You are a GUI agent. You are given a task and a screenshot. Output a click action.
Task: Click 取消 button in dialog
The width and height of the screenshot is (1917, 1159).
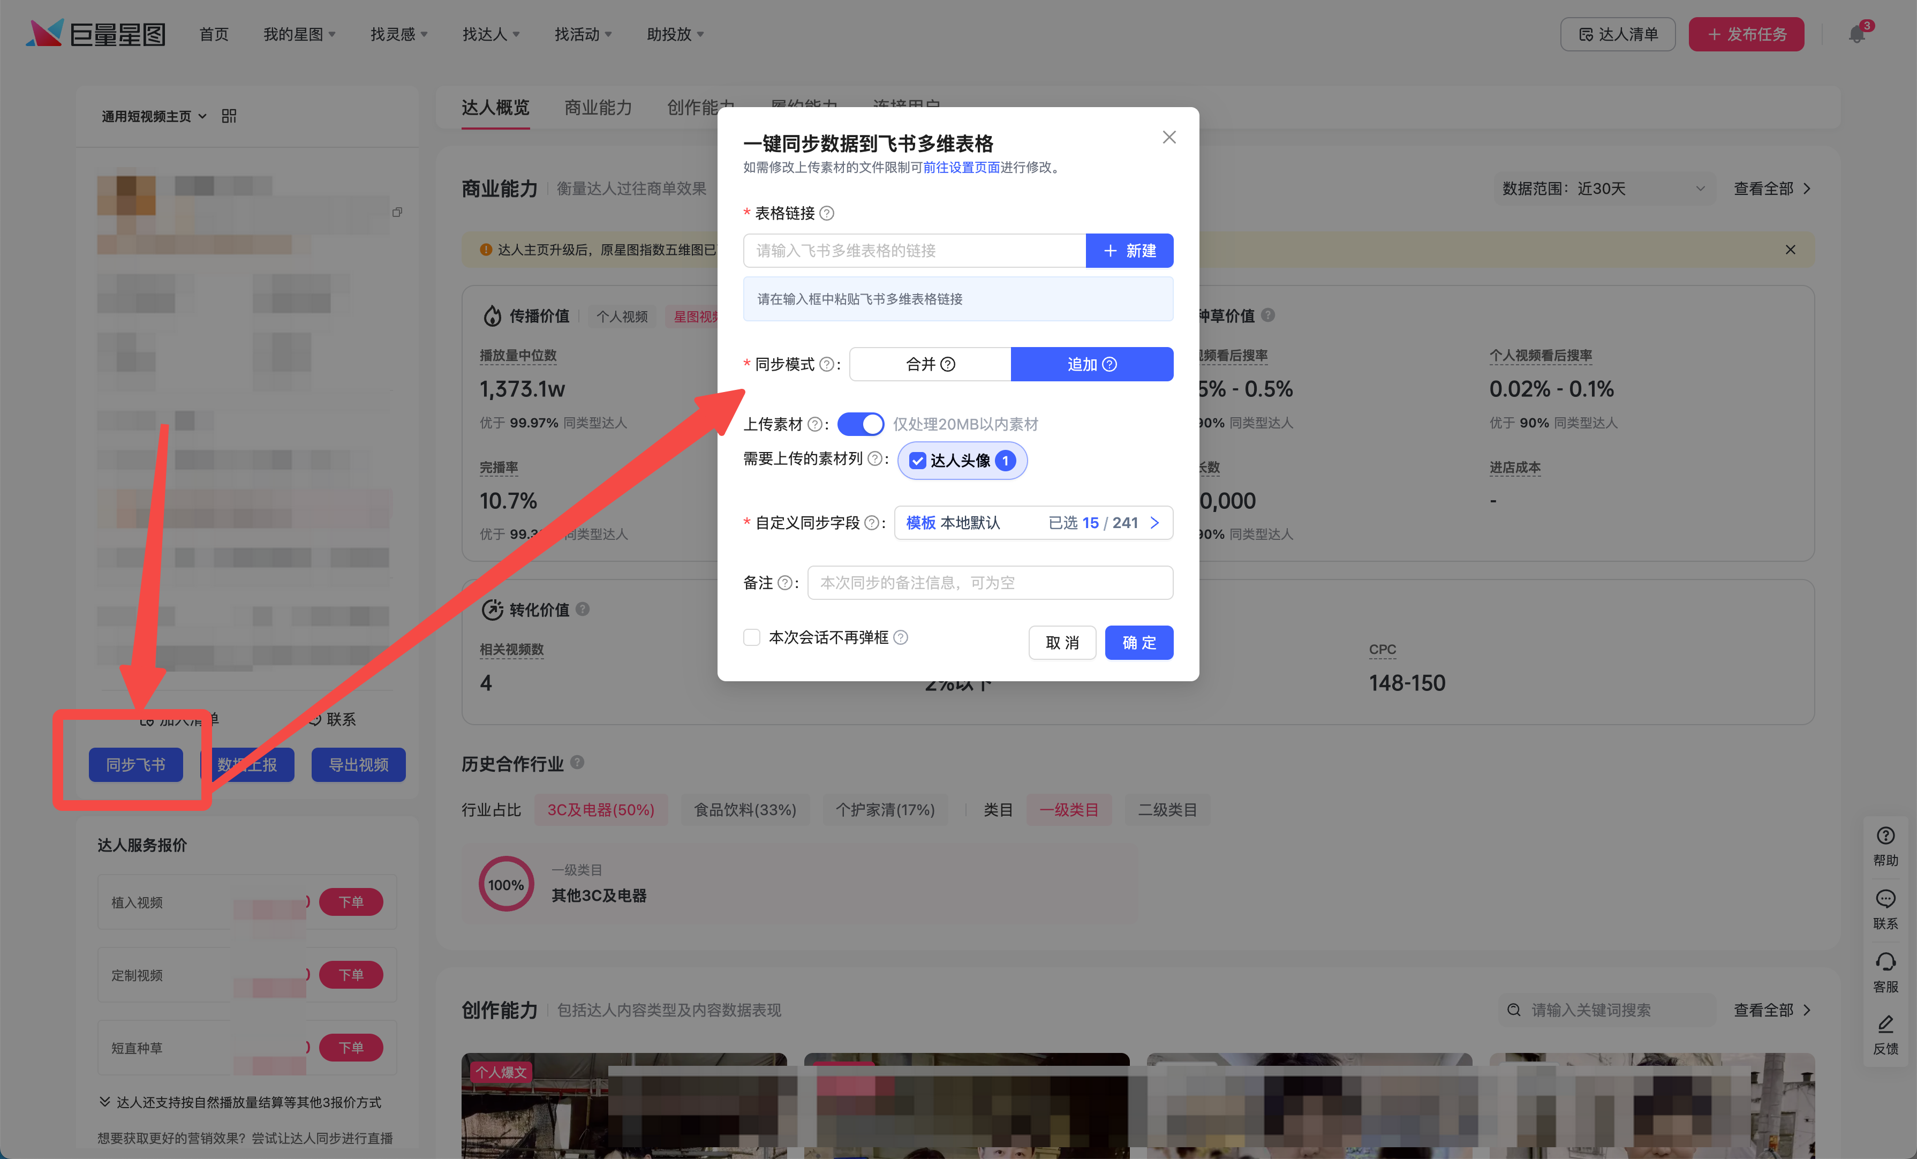pos(1062,643)
